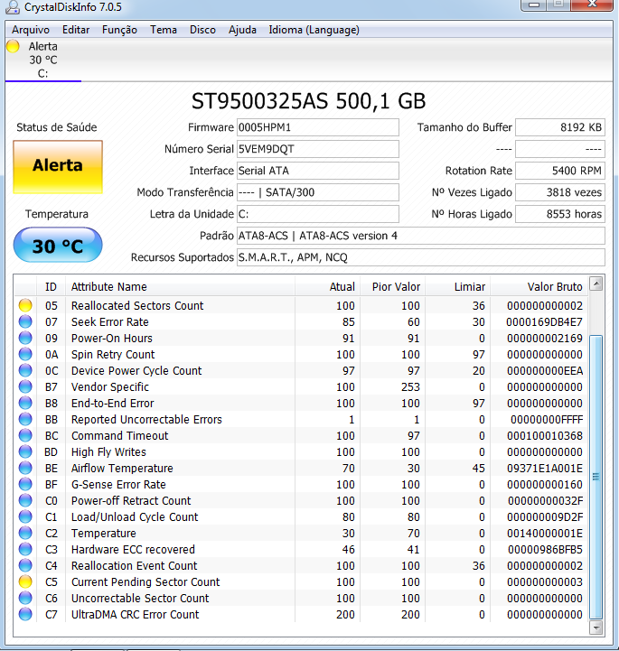Click blue status icon for Spin Retry Count
The width and height of the screenshot is (619, 651).
[25, 354]
